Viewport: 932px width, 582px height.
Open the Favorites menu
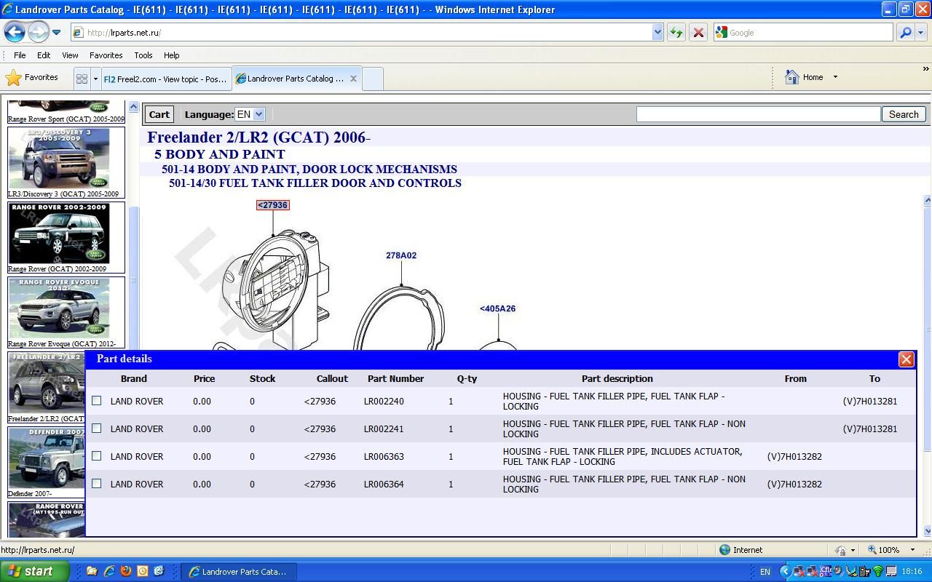click(x=106, y=55)
